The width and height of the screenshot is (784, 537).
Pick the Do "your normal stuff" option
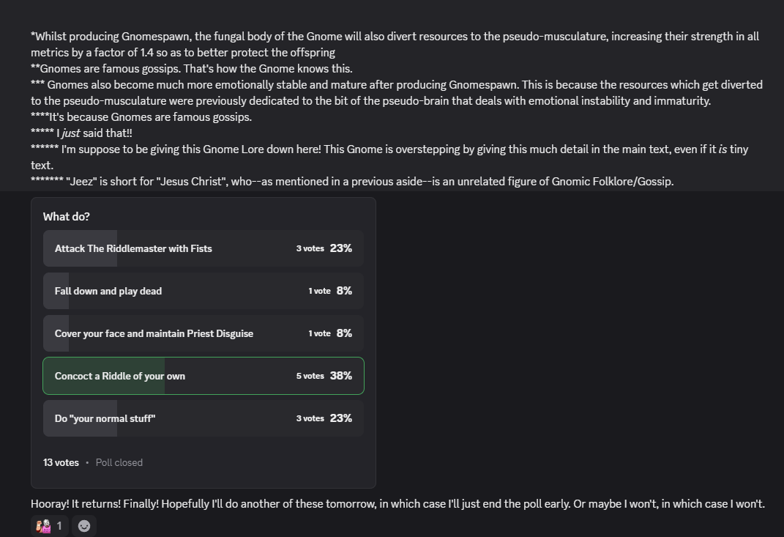click(105, 418)
